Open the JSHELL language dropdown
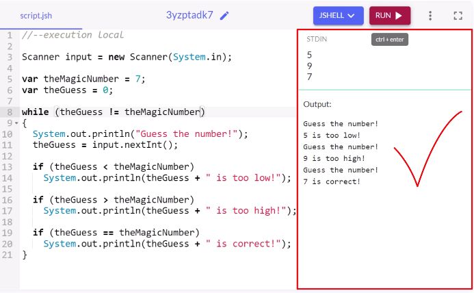The height and width of the screenshot is (293, 474). (x=338, y=15)
